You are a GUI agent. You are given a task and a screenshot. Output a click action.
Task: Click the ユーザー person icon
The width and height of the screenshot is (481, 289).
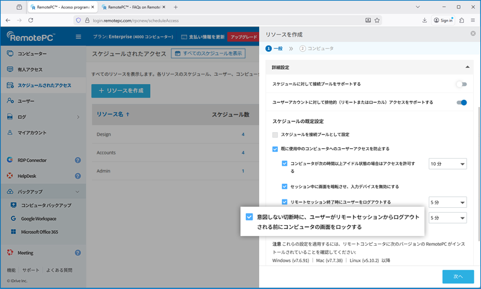[10, 101]
